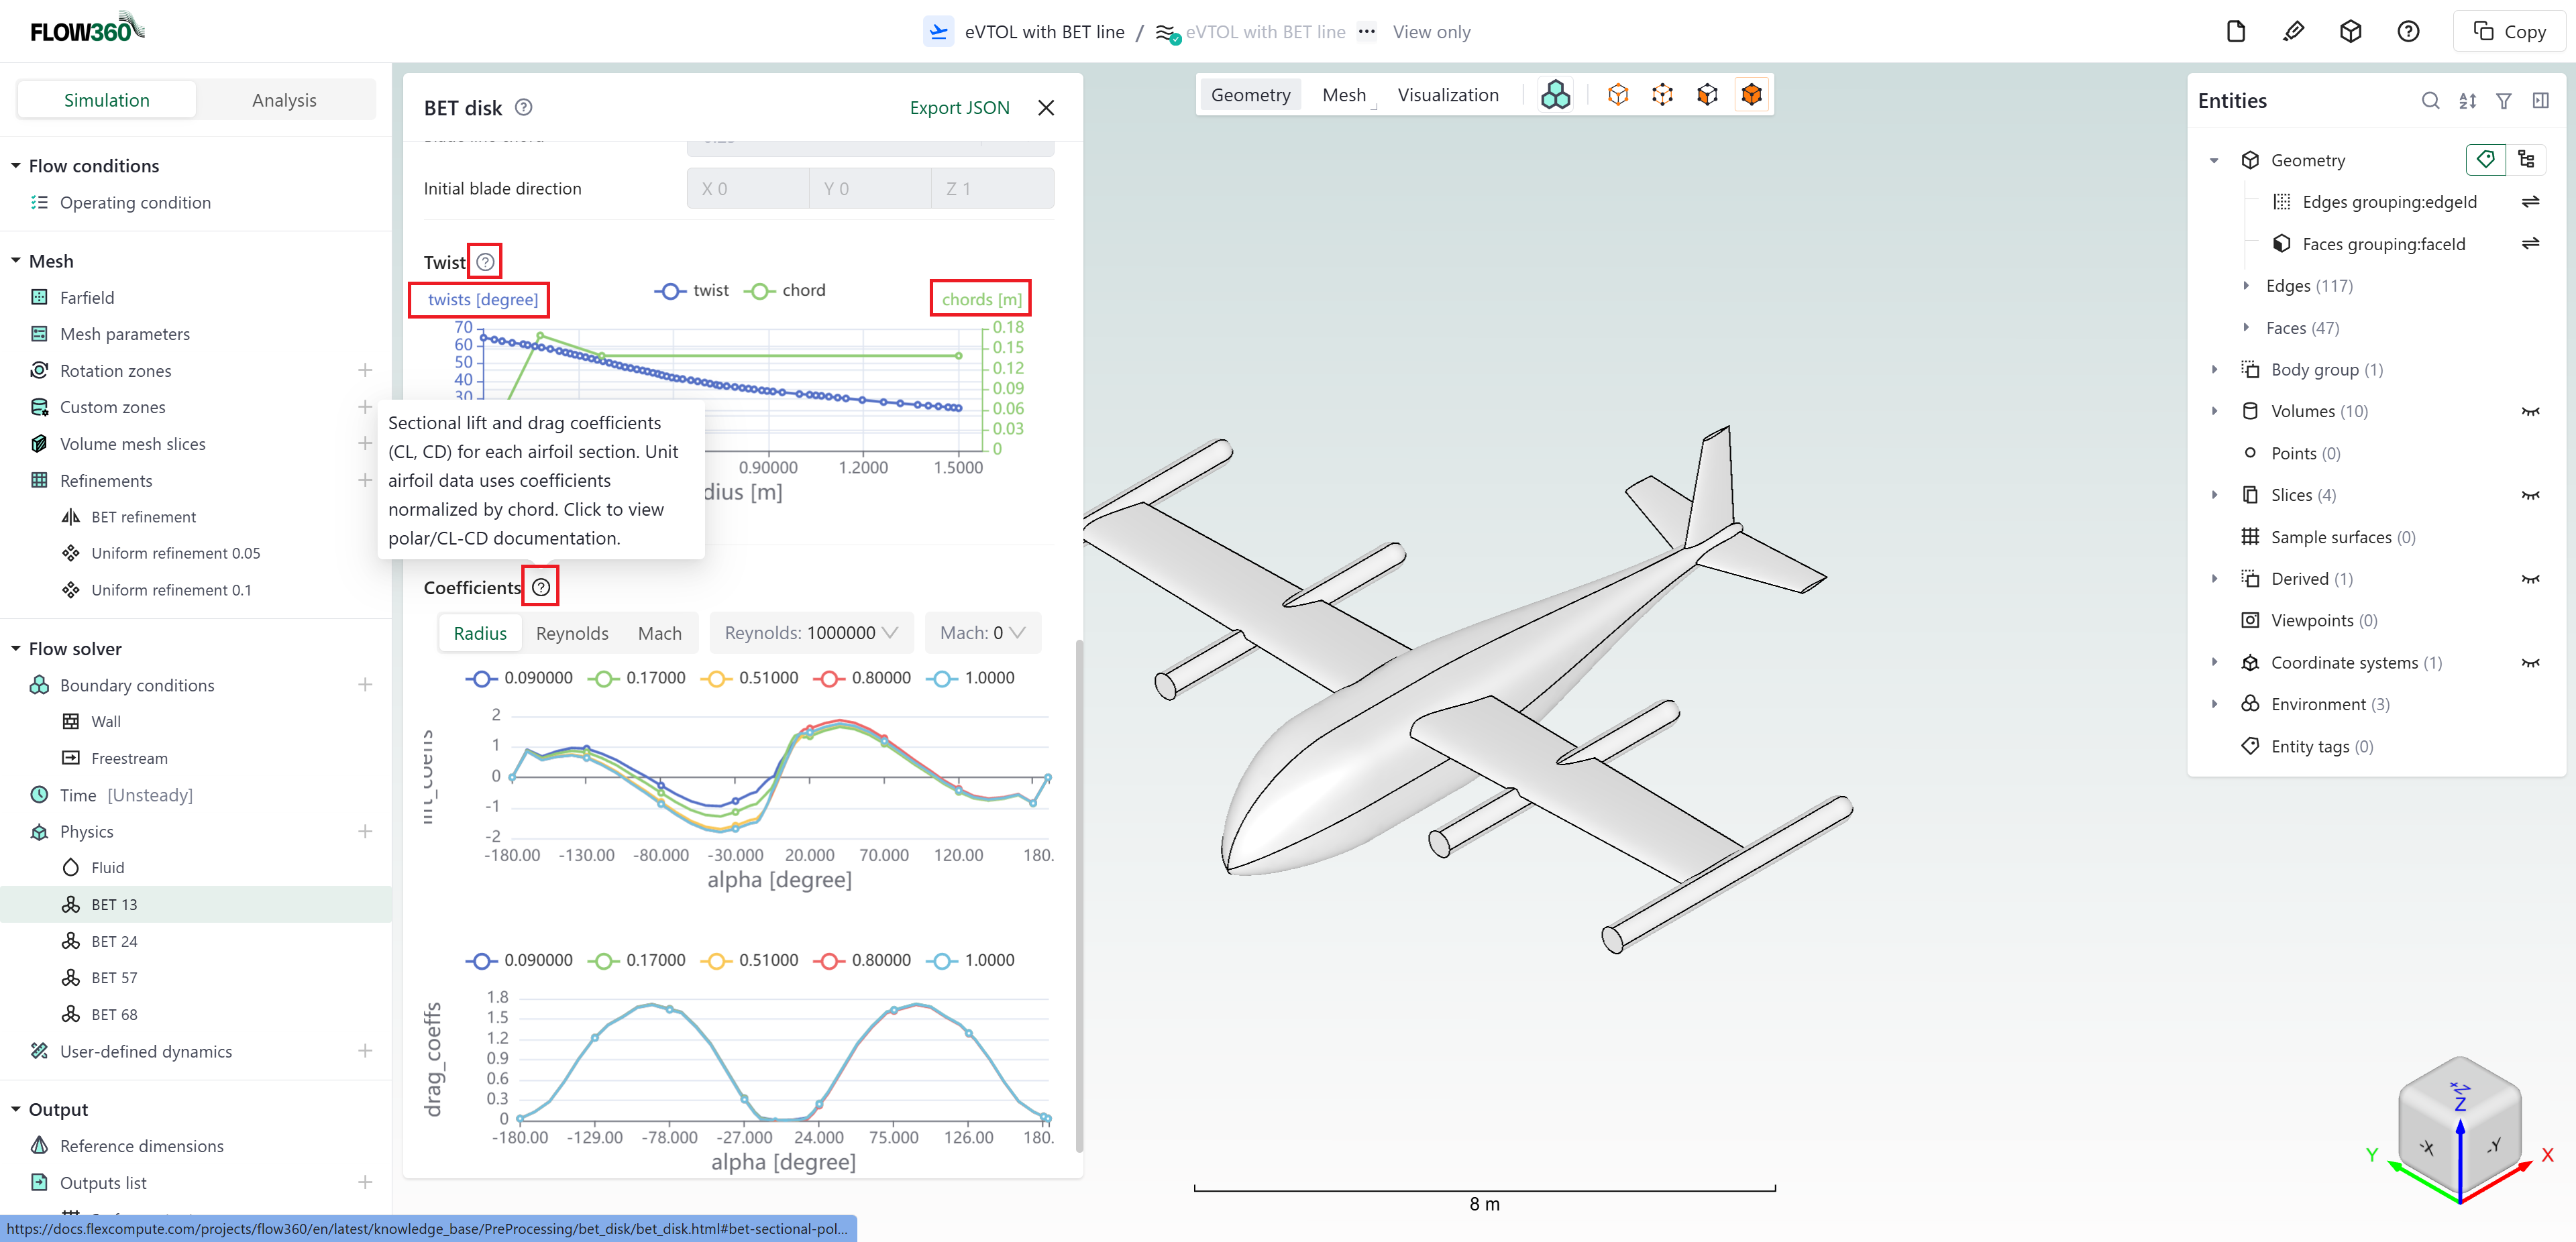Switch to the Mesh viewport tab
Image resolution: width=2576 pixels, height=1242 pixels.
[1344, 94]
